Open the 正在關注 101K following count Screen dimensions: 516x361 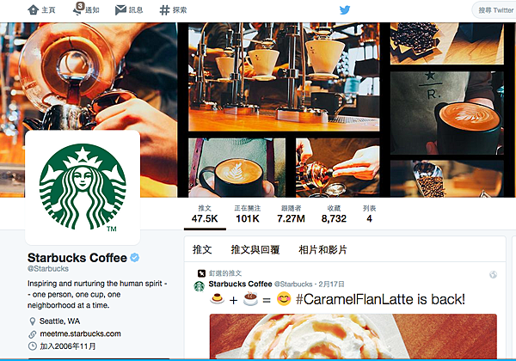pyautogui.click(x=248, y=214)
